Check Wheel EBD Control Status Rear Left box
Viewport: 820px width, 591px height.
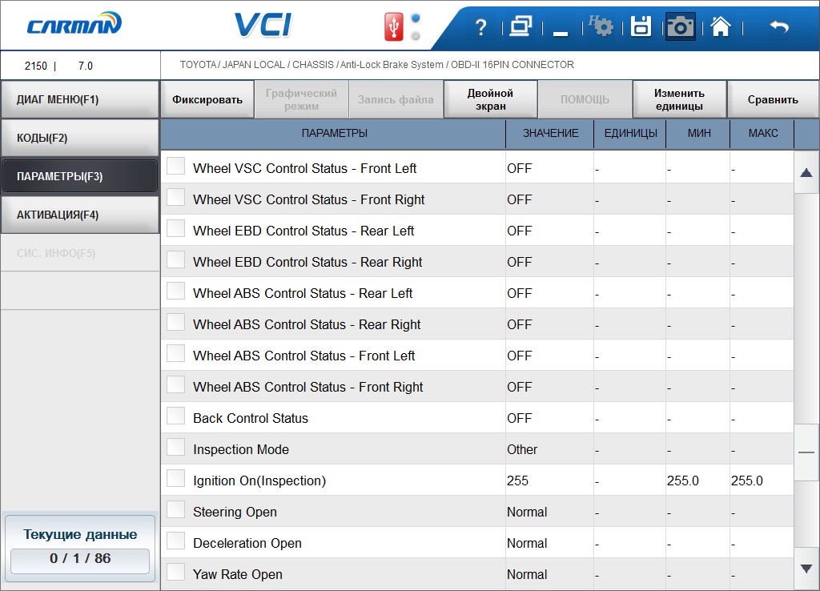click(175, 228)
